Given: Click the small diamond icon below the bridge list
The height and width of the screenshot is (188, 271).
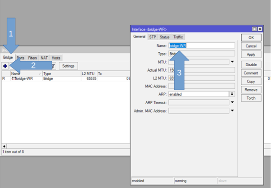Looking at the screenshot, I should tap(5, 146).
